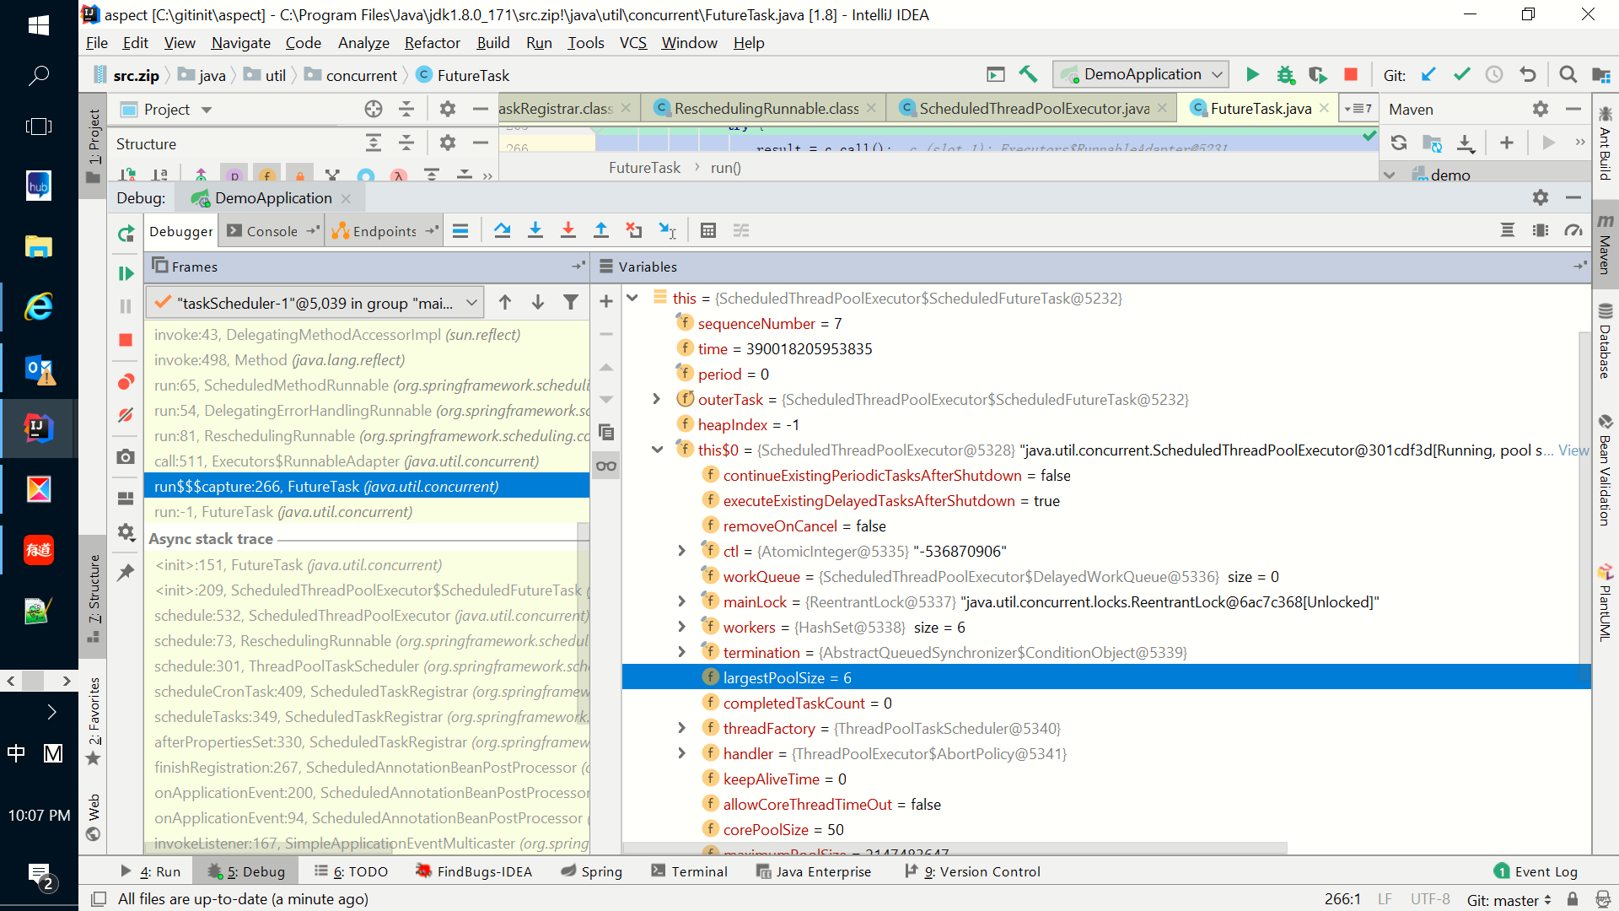This screenshot has height=911, width=1619.
Task: Click the thread dump camera icon
Action: coord(126,456)
